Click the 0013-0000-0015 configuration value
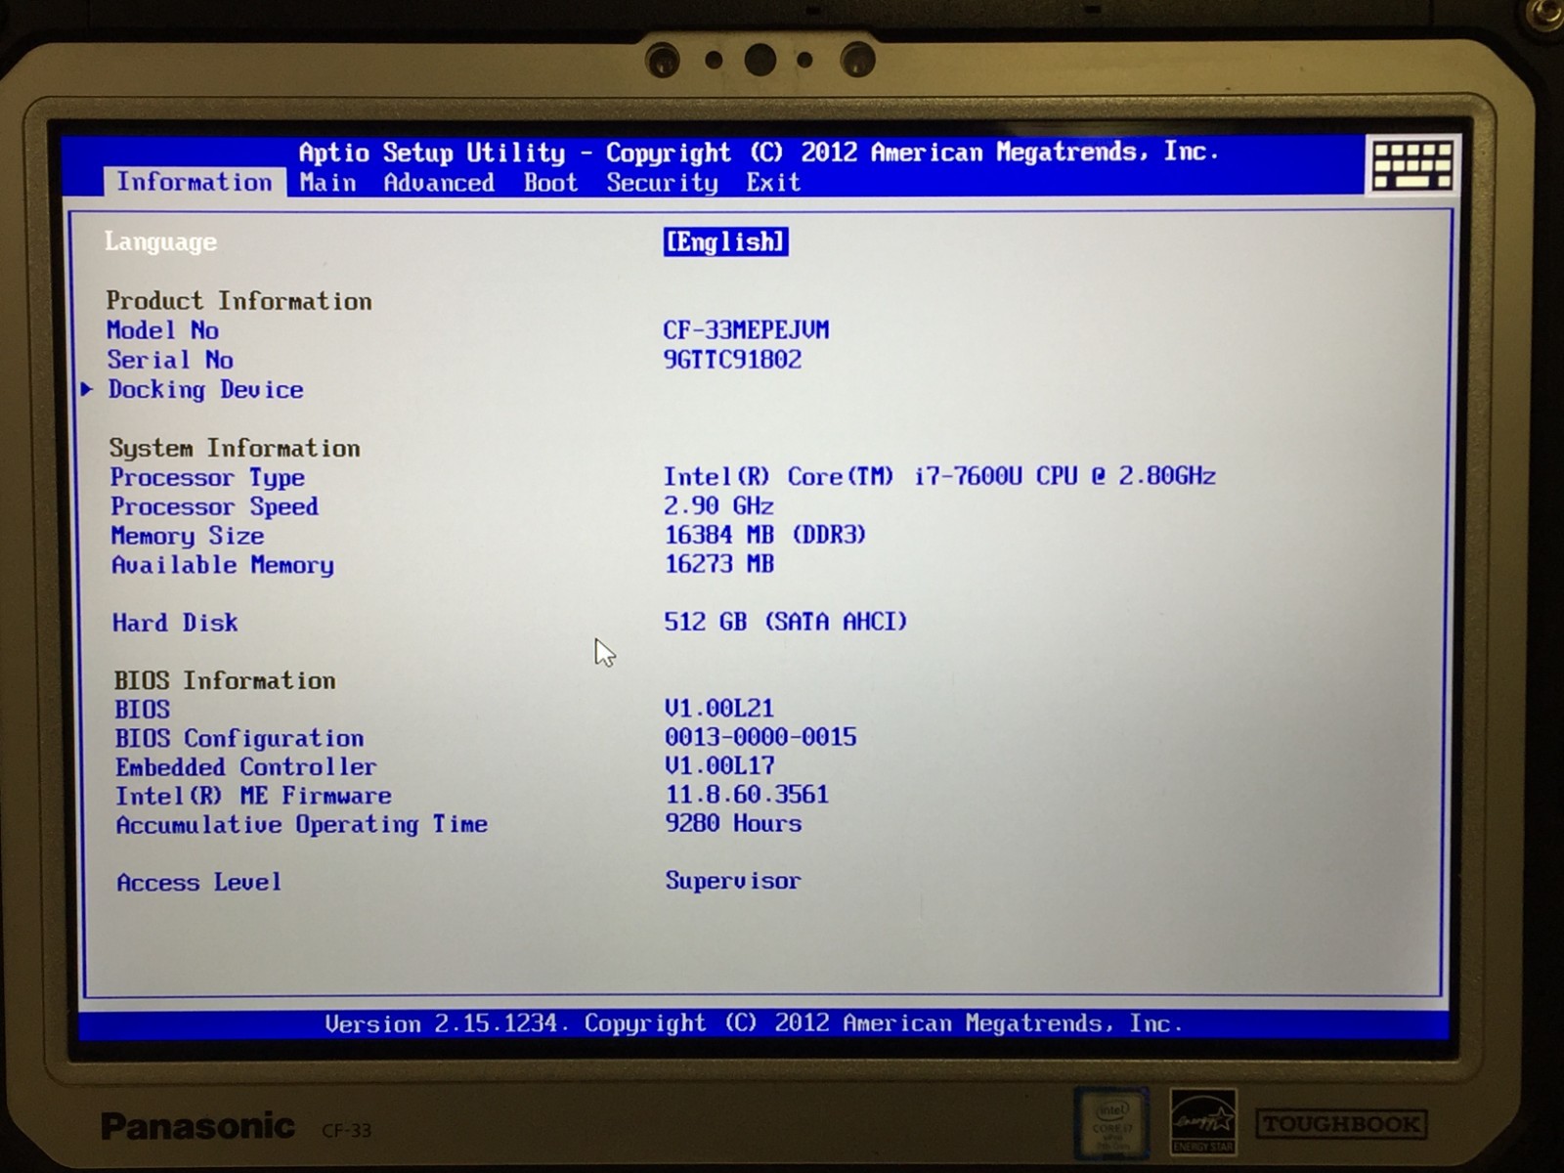The width and height of the screenshot is (1564, 1173). click(x=760, y=737)
